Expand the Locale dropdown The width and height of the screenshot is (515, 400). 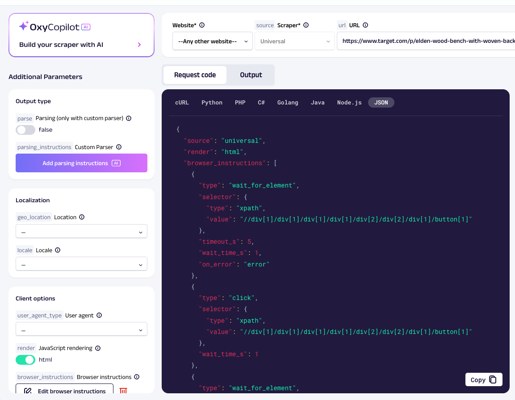pos(81,264)
